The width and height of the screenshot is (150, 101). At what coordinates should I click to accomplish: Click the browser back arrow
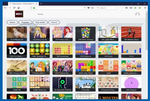[5, 8]
